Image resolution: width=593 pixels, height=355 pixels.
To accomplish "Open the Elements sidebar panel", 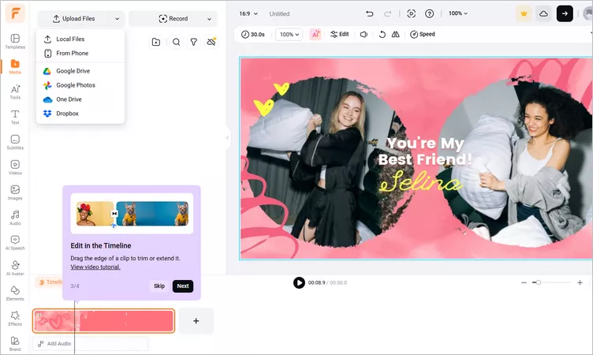I will tap(15, 293).
